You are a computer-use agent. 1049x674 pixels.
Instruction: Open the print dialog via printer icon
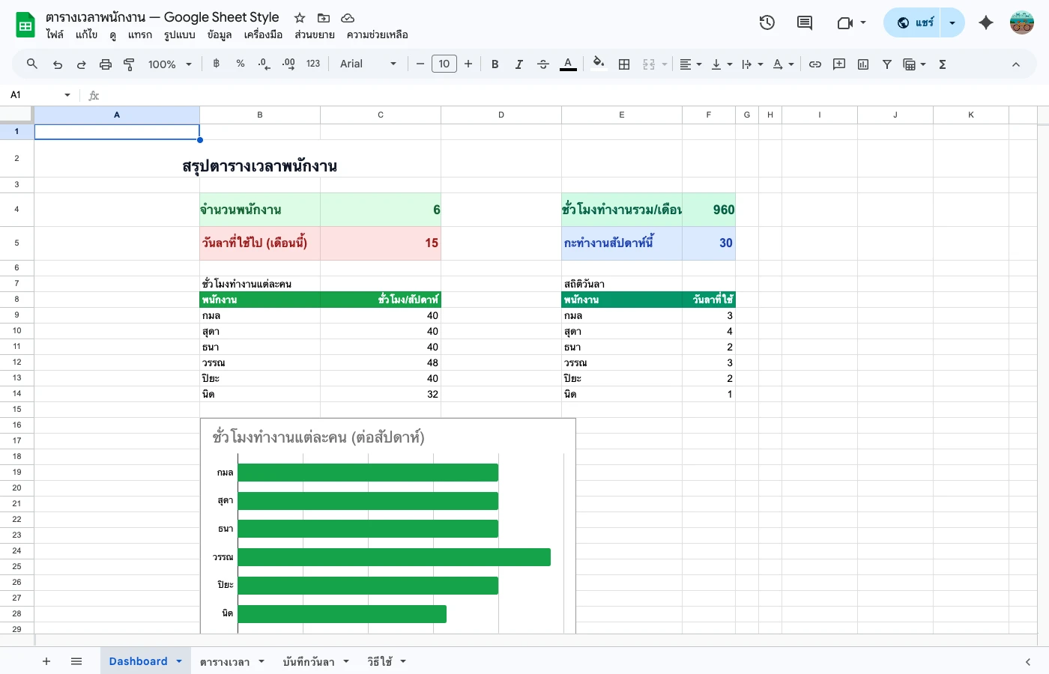(x=105, y=64)
